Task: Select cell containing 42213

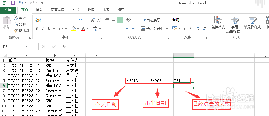Action: point(138,81)
